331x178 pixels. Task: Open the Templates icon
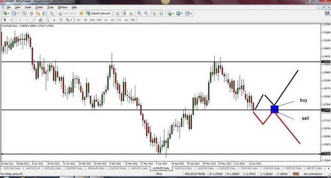(187, 13)
